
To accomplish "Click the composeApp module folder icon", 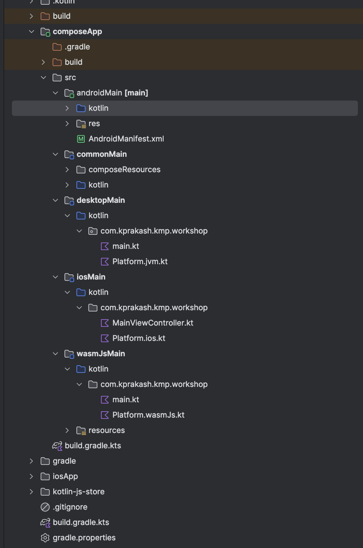I will click(45, 32).
